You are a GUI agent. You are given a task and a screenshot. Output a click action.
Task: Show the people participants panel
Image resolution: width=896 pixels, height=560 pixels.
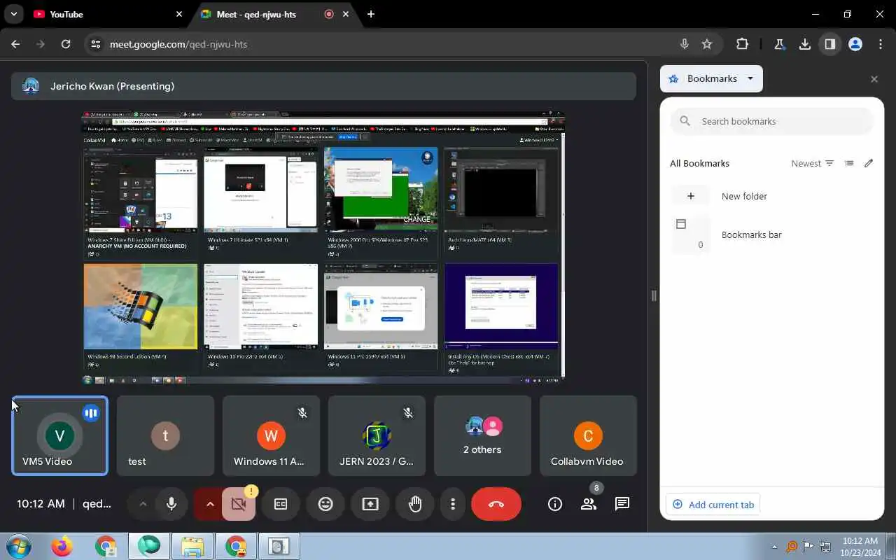tap(589, 504)
